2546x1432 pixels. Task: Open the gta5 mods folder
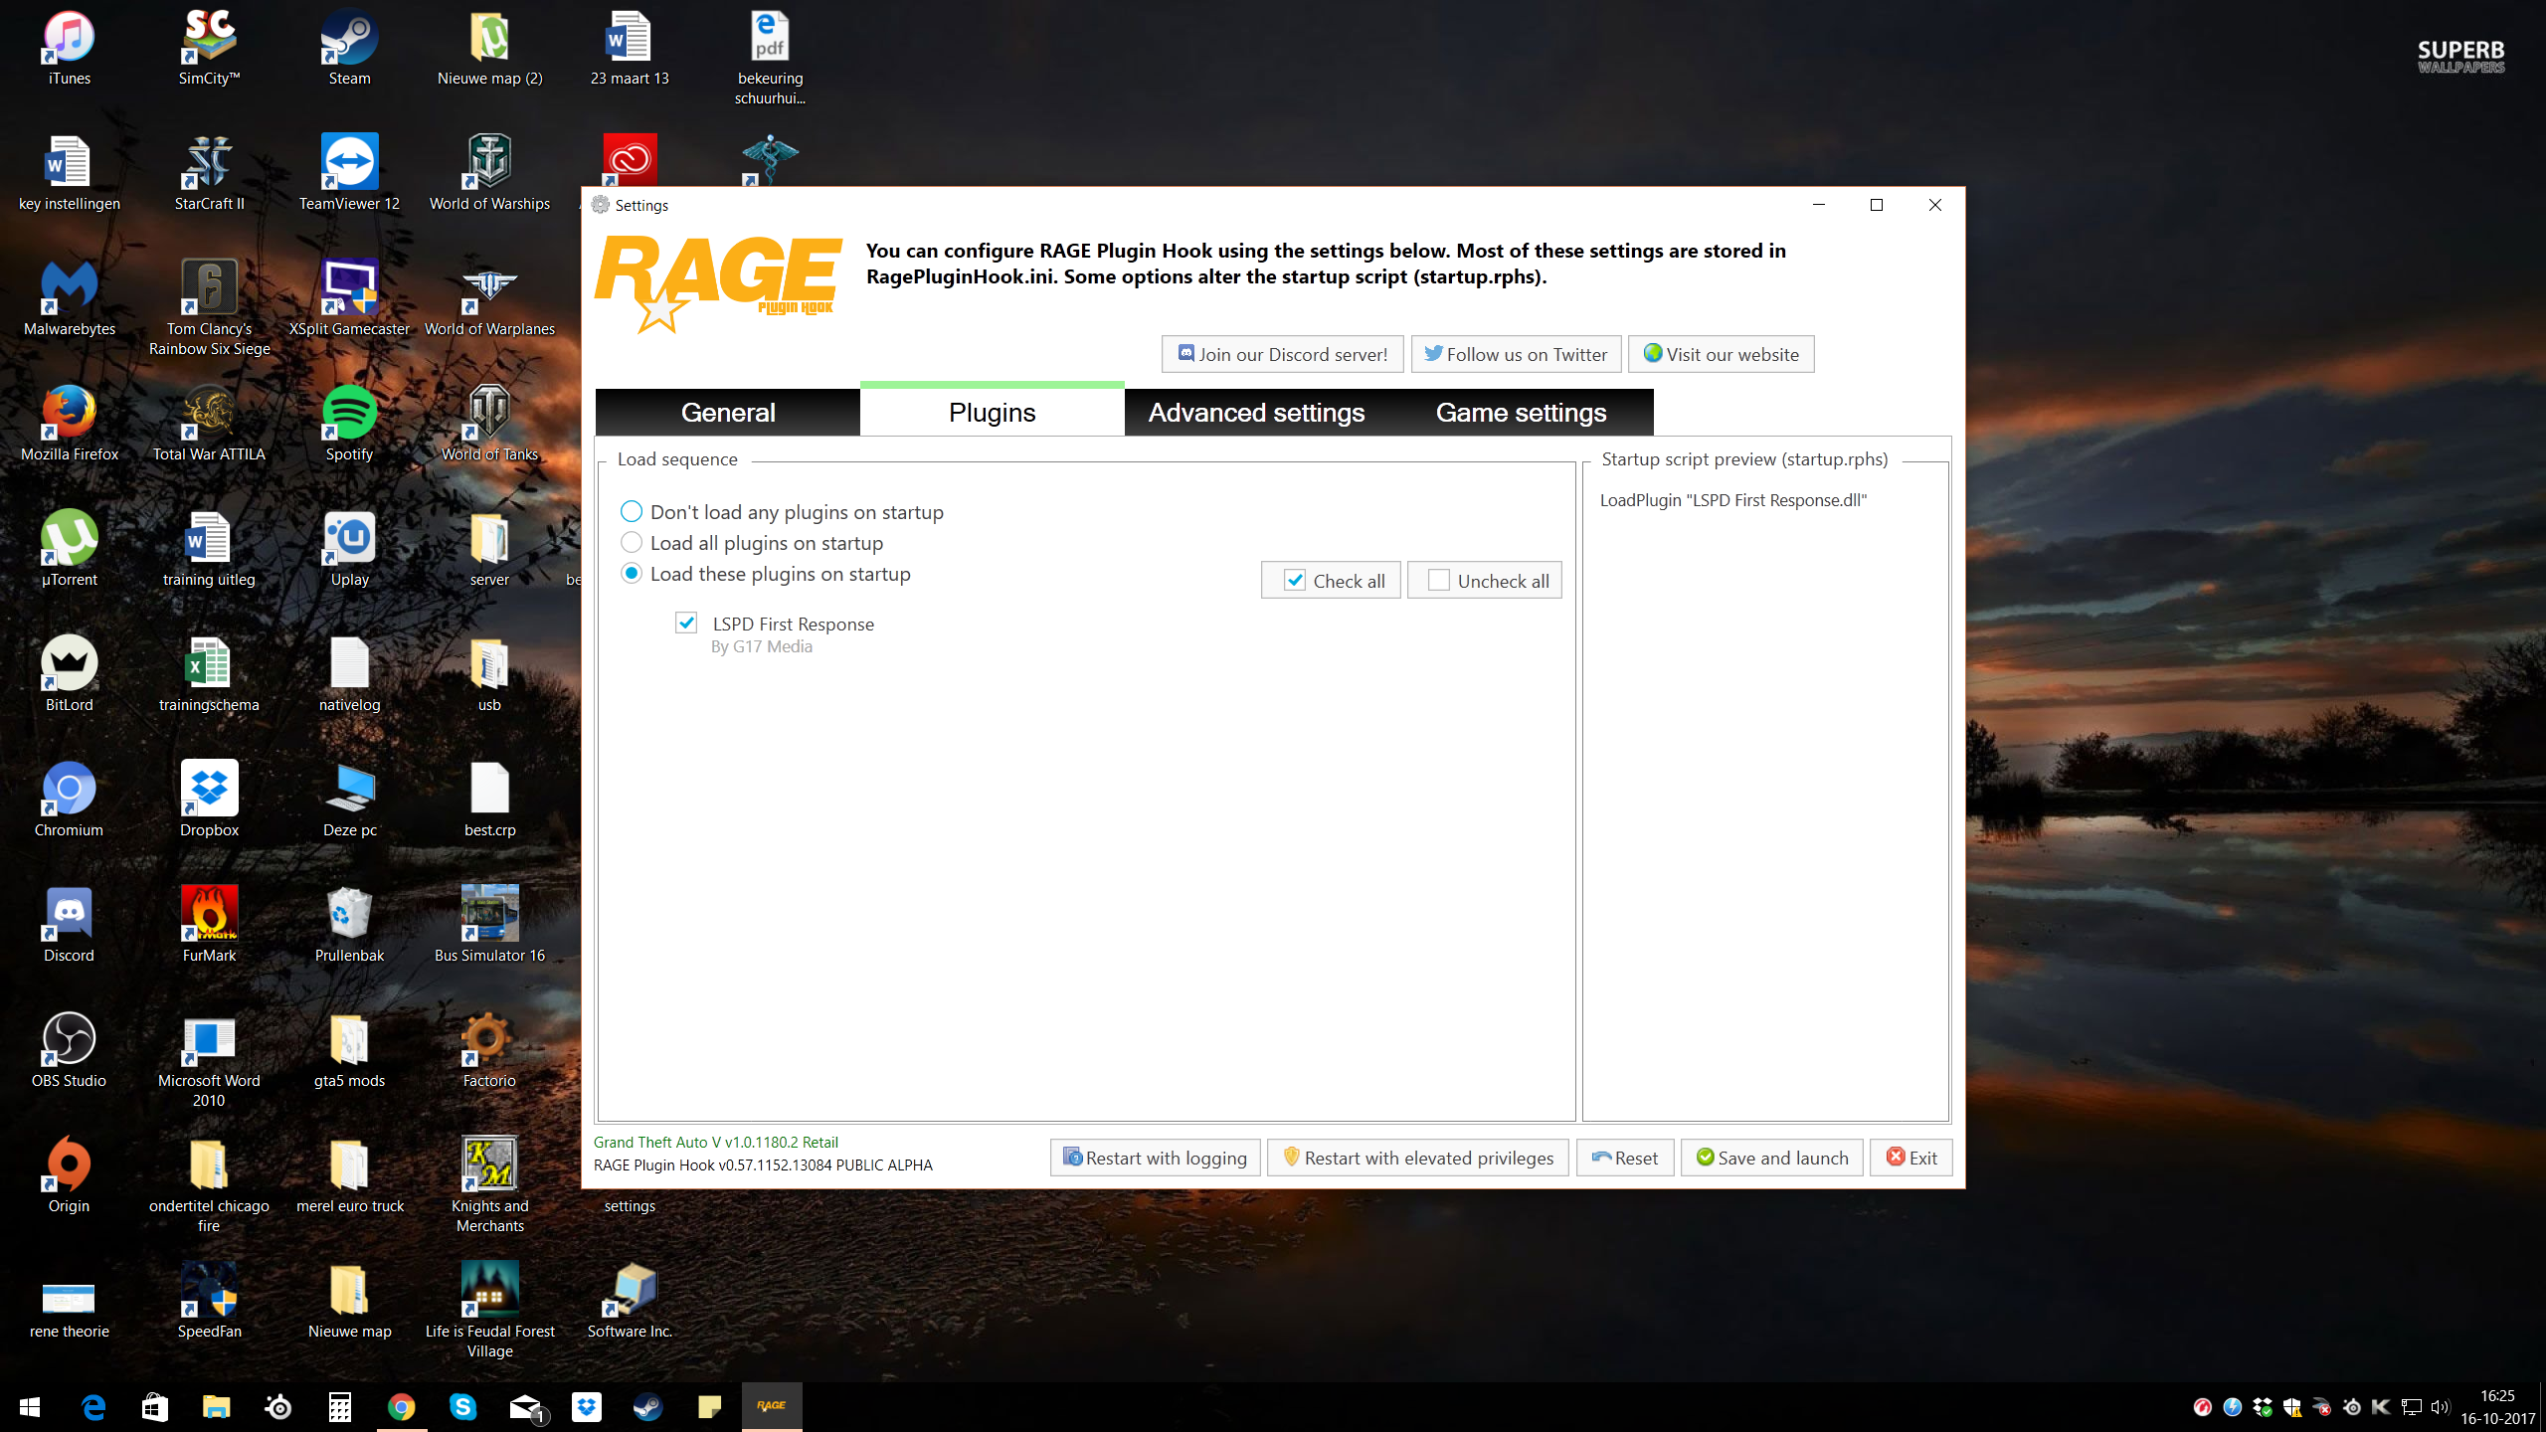click(x=349, y=1040)
